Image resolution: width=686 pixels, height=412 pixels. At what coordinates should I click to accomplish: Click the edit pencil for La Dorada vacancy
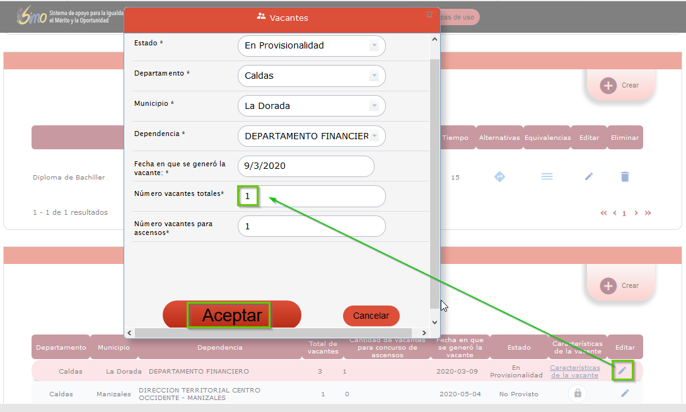pos(622,371)
